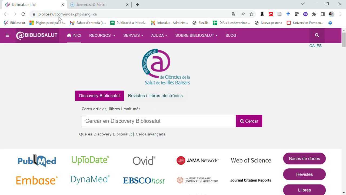The width and height of the screenshot is (346, 195).
Task: Open the Web of Science logo
Action: 251,160
